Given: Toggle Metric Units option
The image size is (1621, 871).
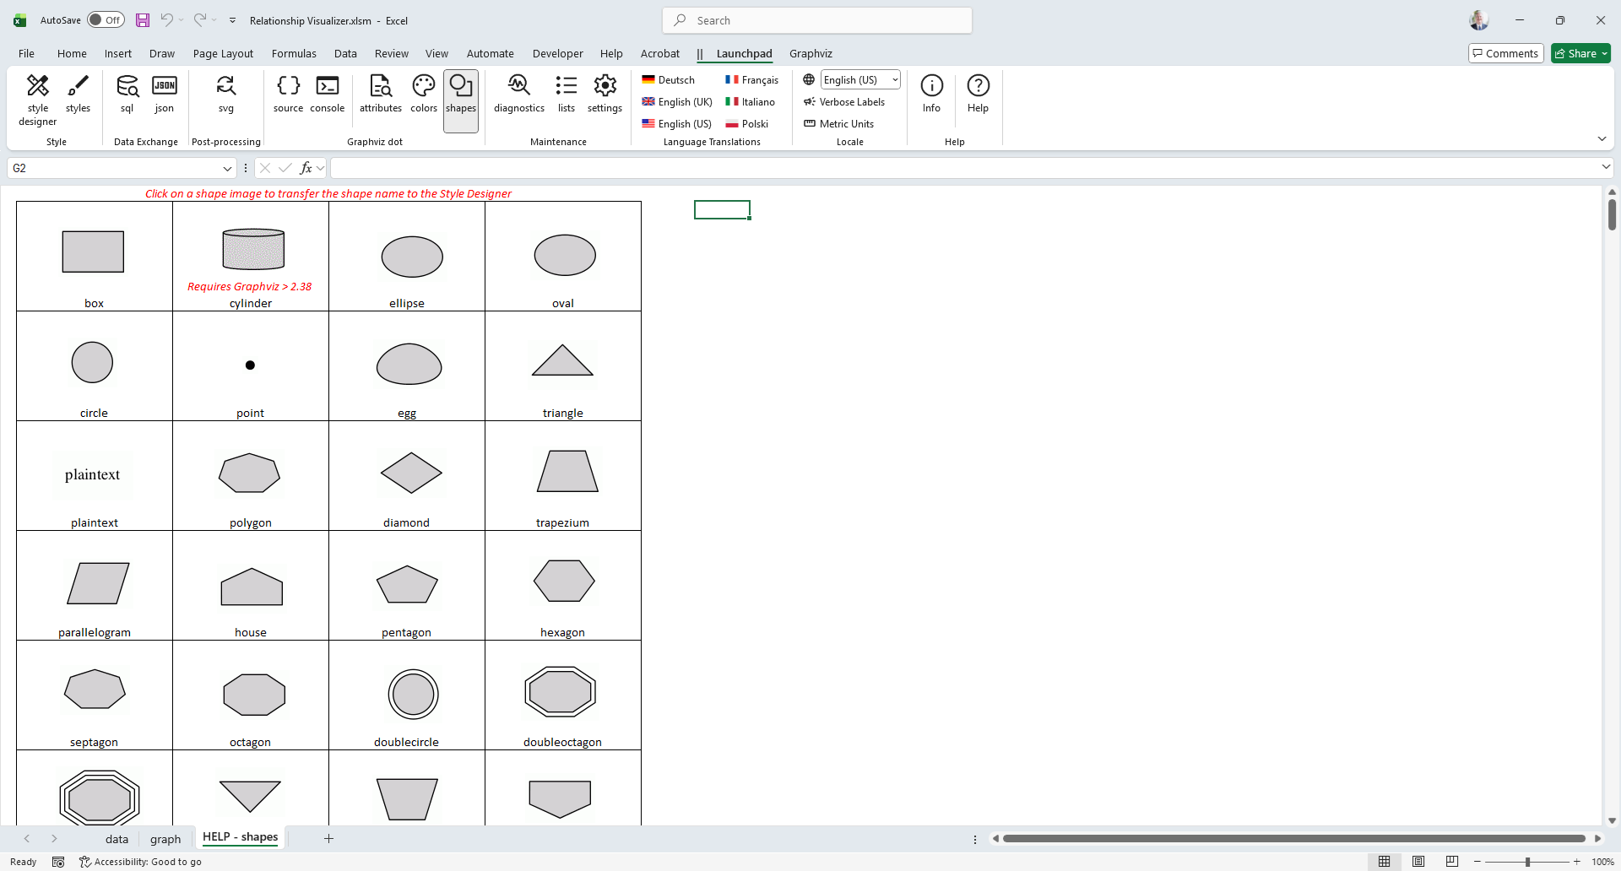Looking at the screenshot, I should pos(839,124).
